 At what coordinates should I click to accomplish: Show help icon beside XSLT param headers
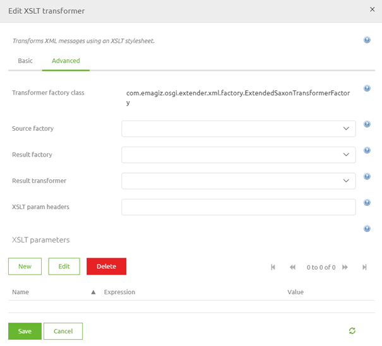(367, 202)
